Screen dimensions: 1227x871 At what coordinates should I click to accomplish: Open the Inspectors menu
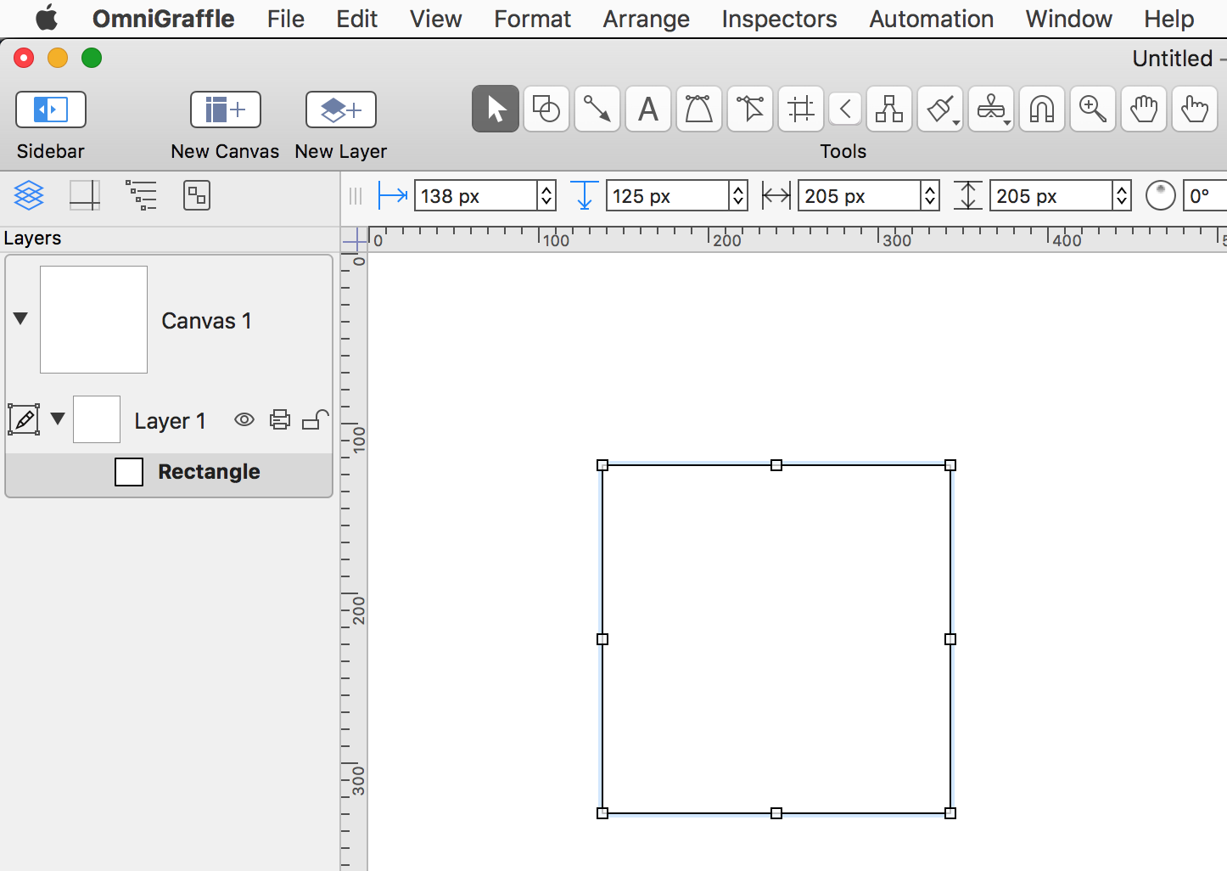779,19
